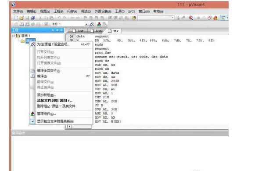The image size is (269, 171).
Task: Select the '目标 1' project tree item
Action: click(x=25, y=36)
